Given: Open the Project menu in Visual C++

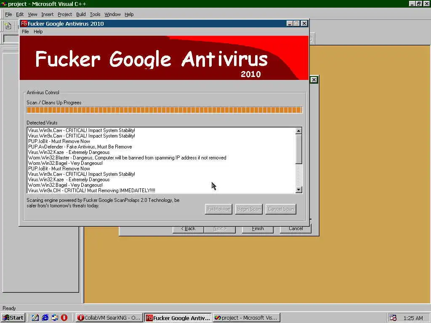Looking at the screenshot, I should tap(64, 14).
